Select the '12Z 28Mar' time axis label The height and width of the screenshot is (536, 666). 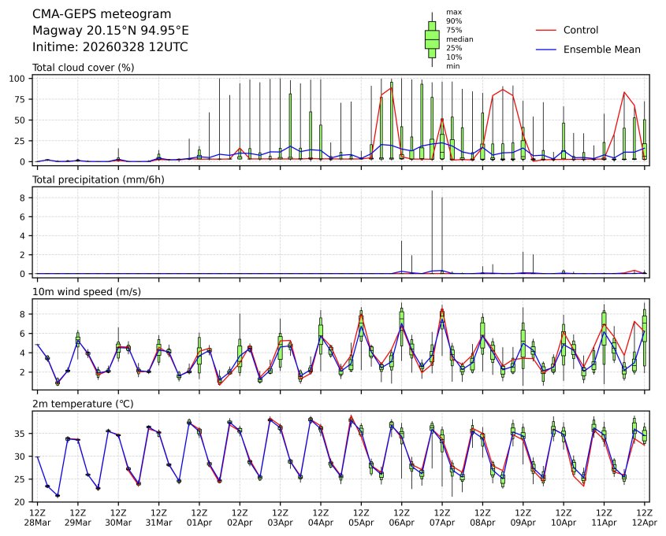36,516
